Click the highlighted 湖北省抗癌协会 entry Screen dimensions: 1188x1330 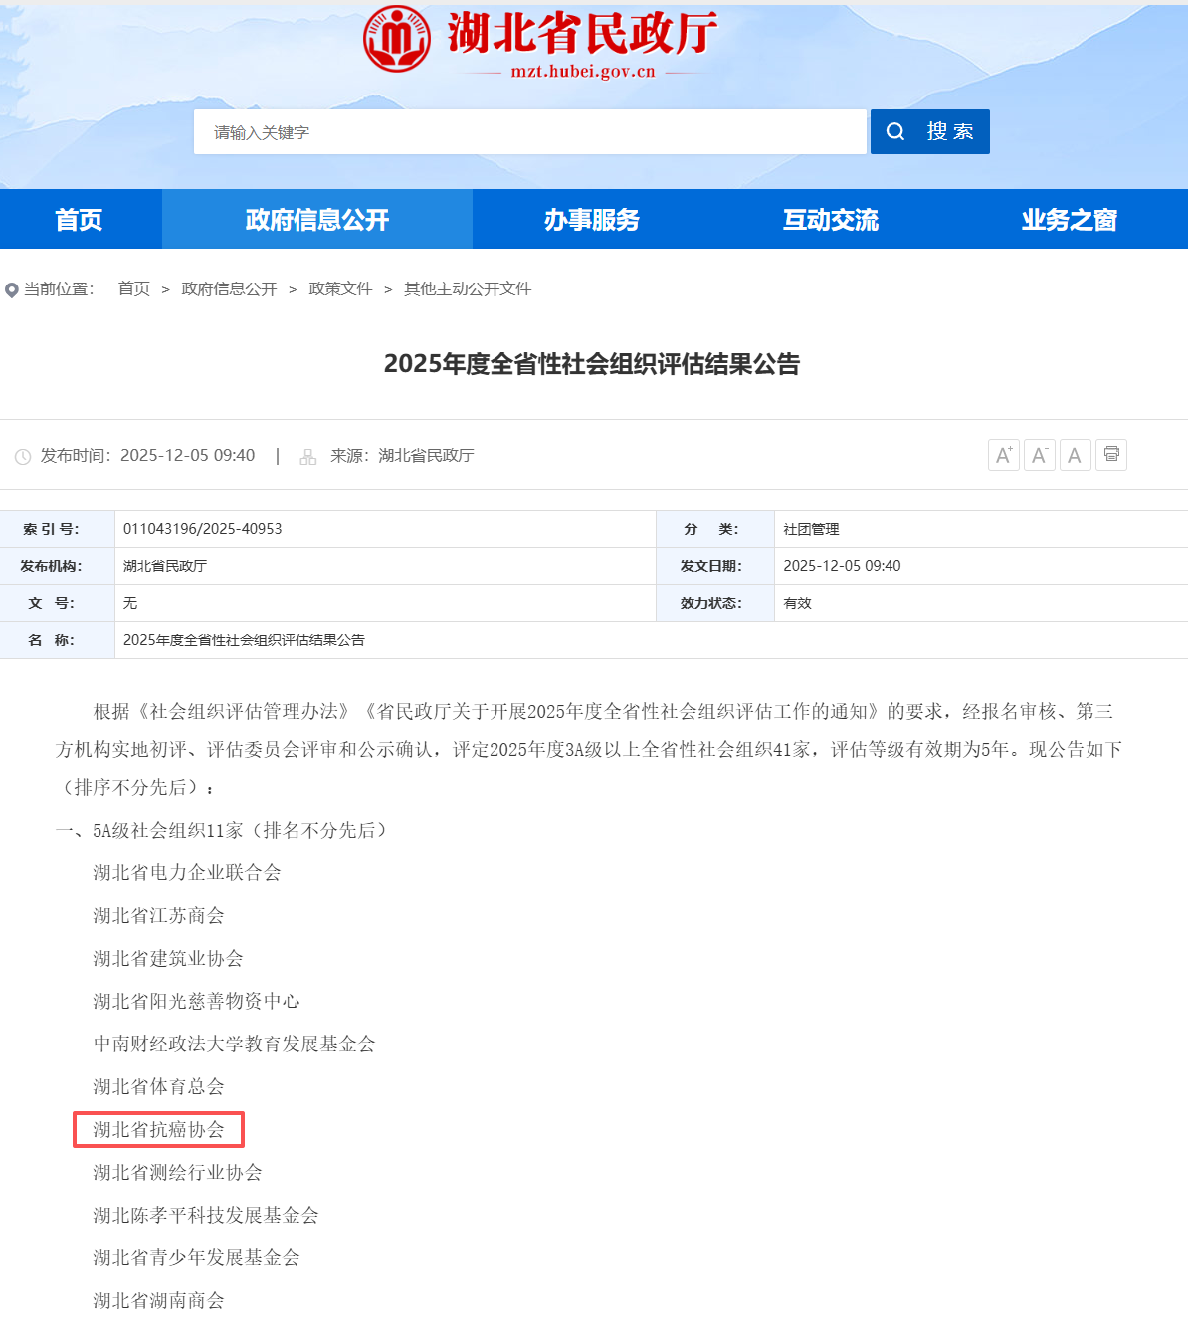pos(158,1129)
